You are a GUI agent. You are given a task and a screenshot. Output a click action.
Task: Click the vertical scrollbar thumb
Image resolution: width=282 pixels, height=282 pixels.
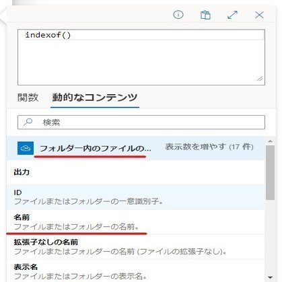click(x=270, y=172)
